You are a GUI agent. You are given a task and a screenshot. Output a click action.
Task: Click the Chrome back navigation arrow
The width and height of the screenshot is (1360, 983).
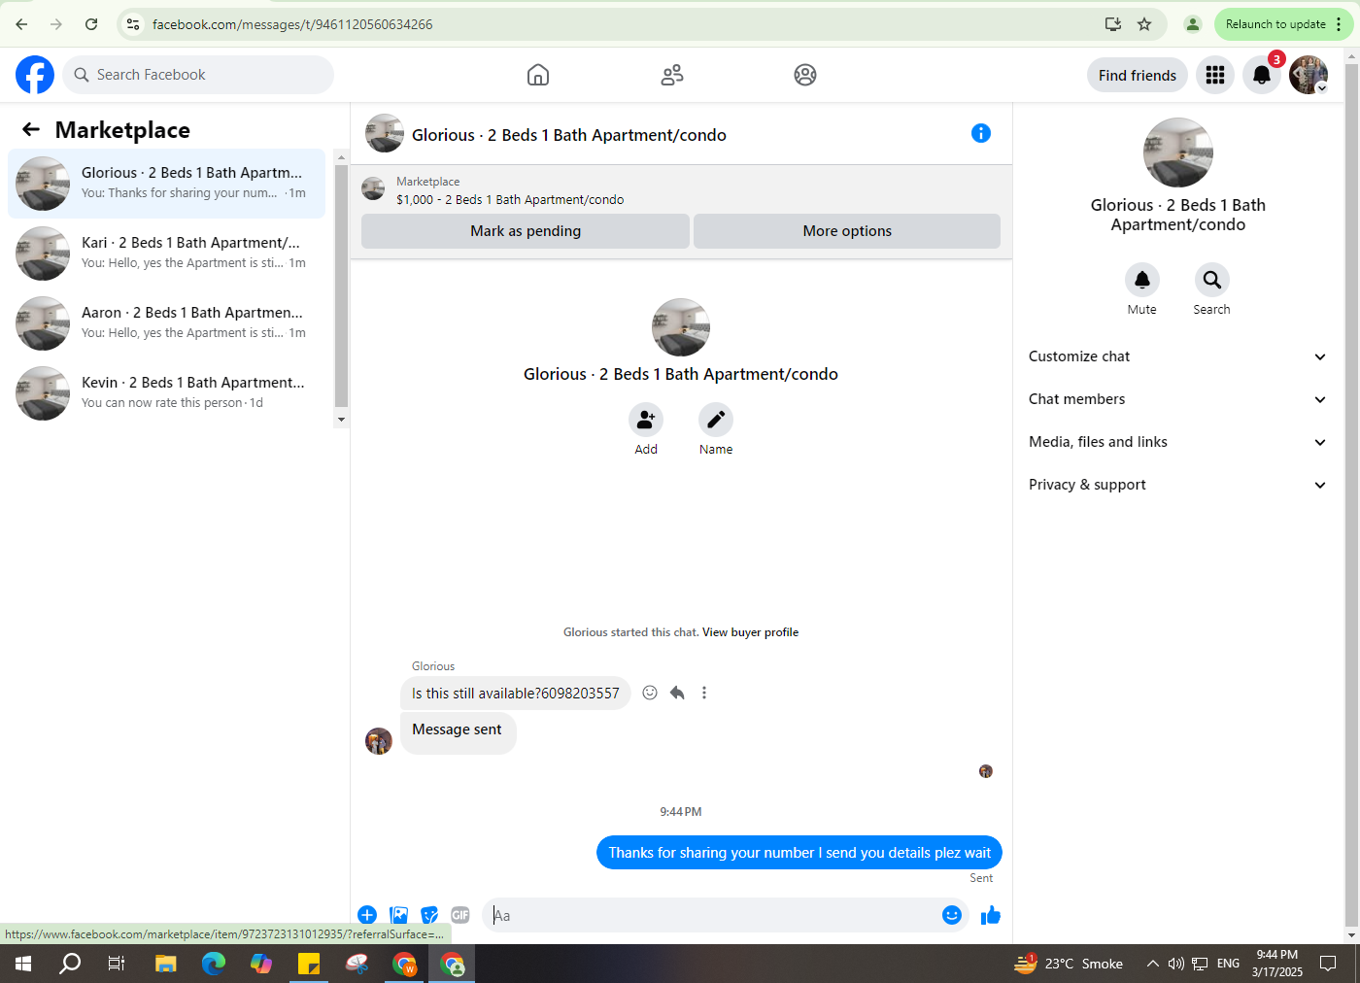pyautogui.click(x=21, y=24)
